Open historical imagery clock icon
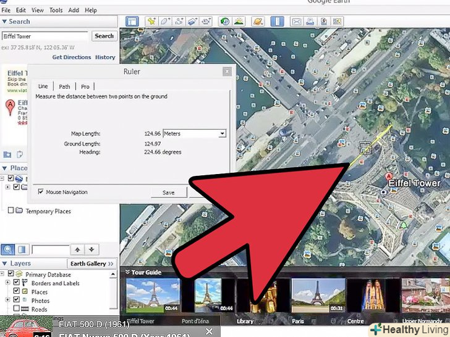The height and width of the screenshot is (337, 450). 225,21
